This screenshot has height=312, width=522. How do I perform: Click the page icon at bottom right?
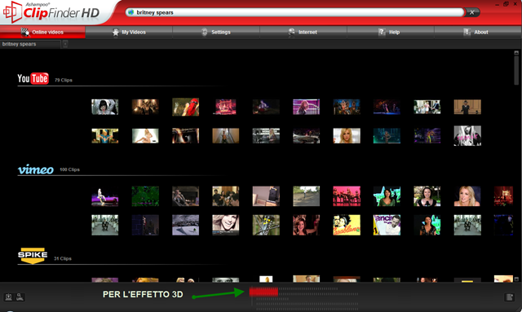[x=509, y=297]
